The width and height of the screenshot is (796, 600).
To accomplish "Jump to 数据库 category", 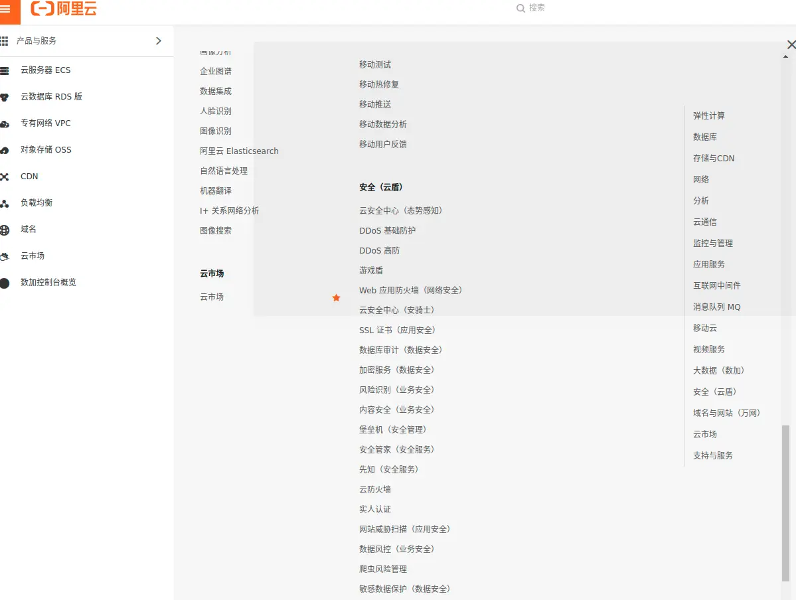I will (x=704, y=137).
